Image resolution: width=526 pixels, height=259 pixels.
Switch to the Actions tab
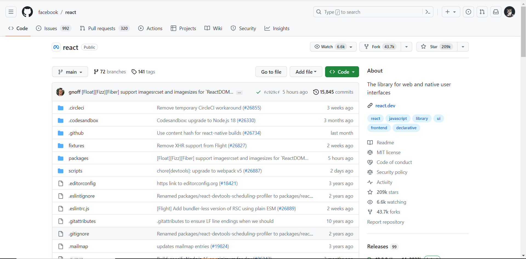pos(150,28)
